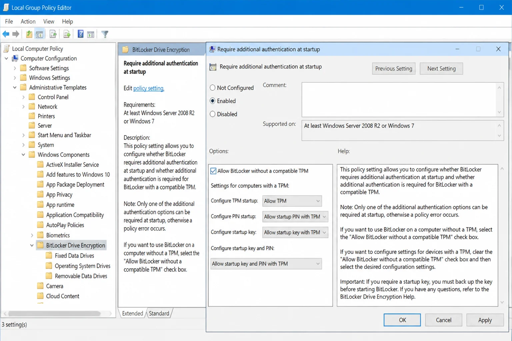The height and width of the screenshot is (341, 512).
Task: Go back with the blue Back arrow
Action: (6, 34)
